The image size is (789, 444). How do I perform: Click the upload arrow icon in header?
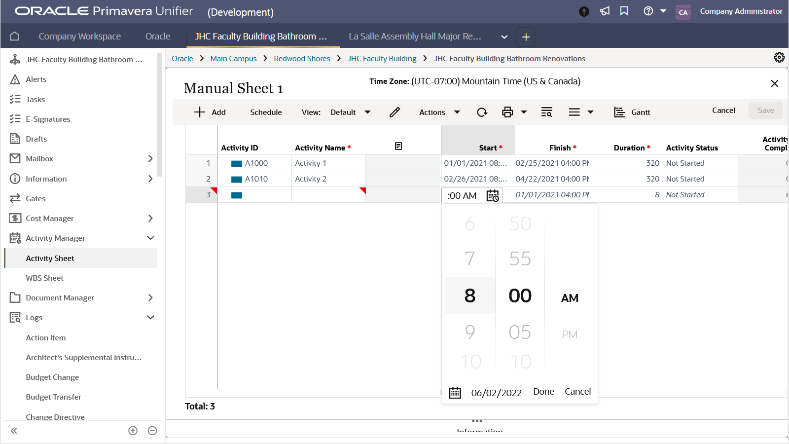coord(584,11)
